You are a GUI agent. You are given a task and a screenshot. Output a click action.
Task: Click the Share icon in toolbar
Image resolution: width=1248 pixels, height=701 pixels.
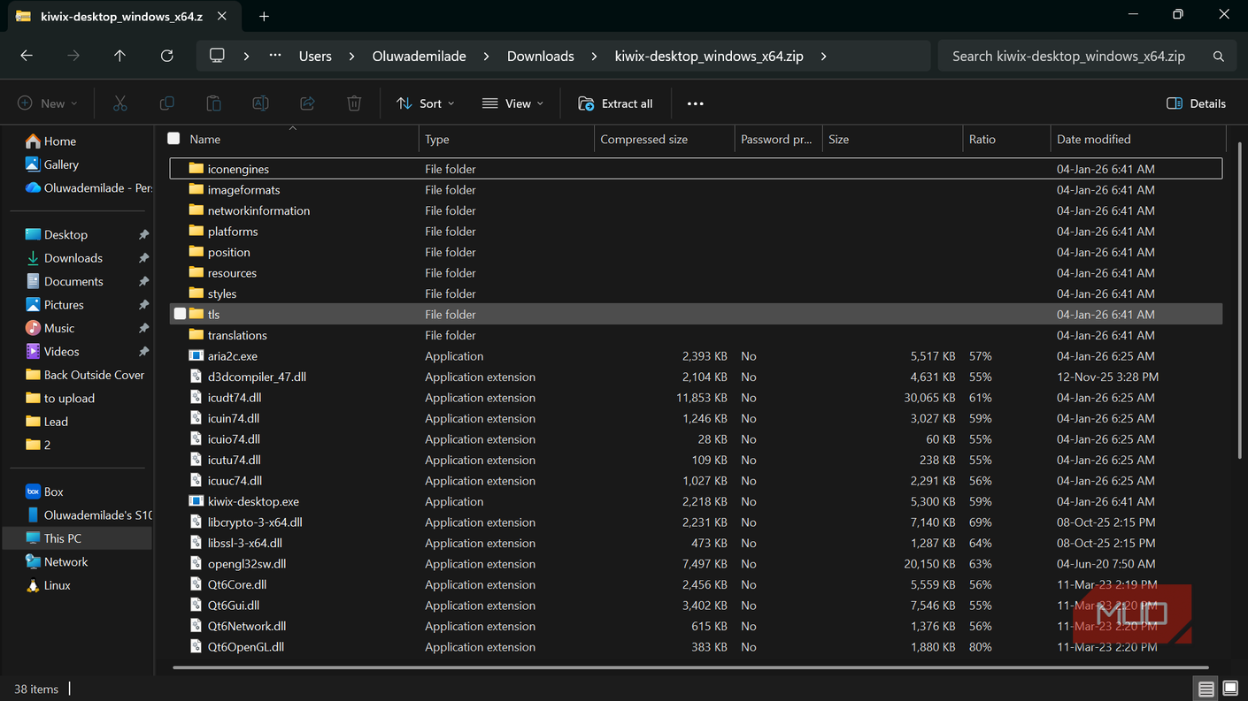coord(307,103)
